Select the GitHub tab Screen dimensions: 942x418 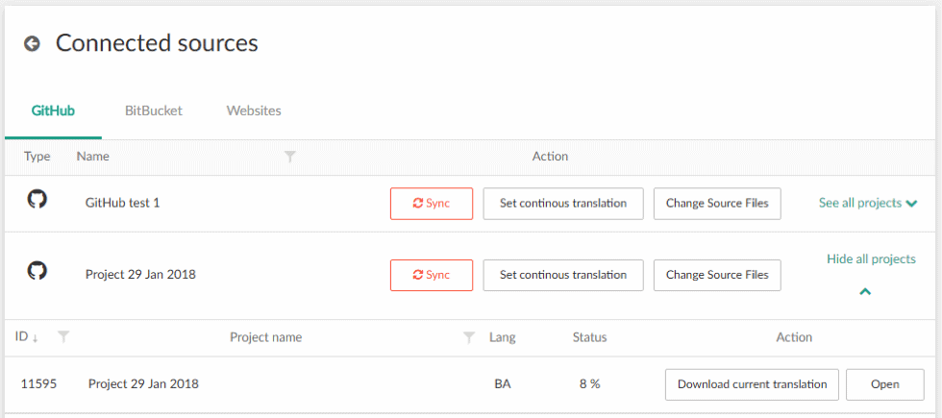click(53, 111)
